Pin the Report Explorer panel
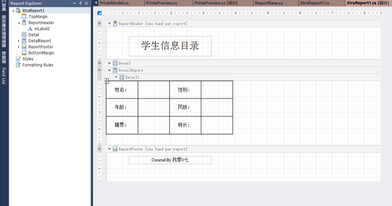This screenshot has height=206, width=392. pyautogui.click(x=81, y=3)
